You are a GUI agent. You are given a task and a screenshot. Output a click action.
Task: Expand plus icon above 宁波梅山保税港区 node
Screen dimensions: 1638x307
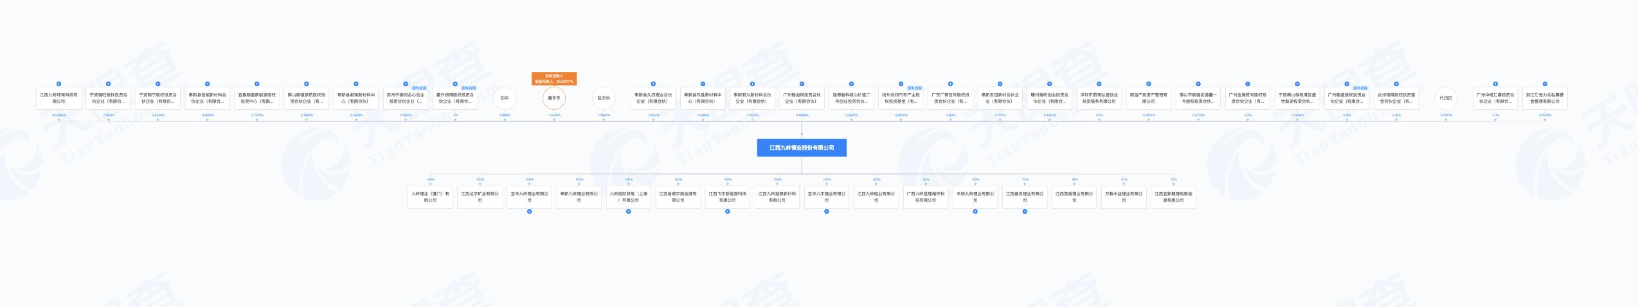click(1297, 83)
